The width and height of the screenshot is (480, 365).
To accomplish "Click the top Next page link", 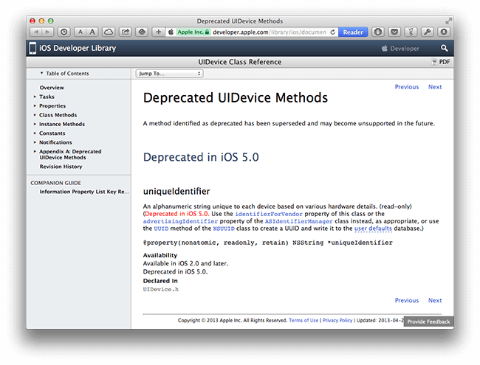I will coord(435,87).
